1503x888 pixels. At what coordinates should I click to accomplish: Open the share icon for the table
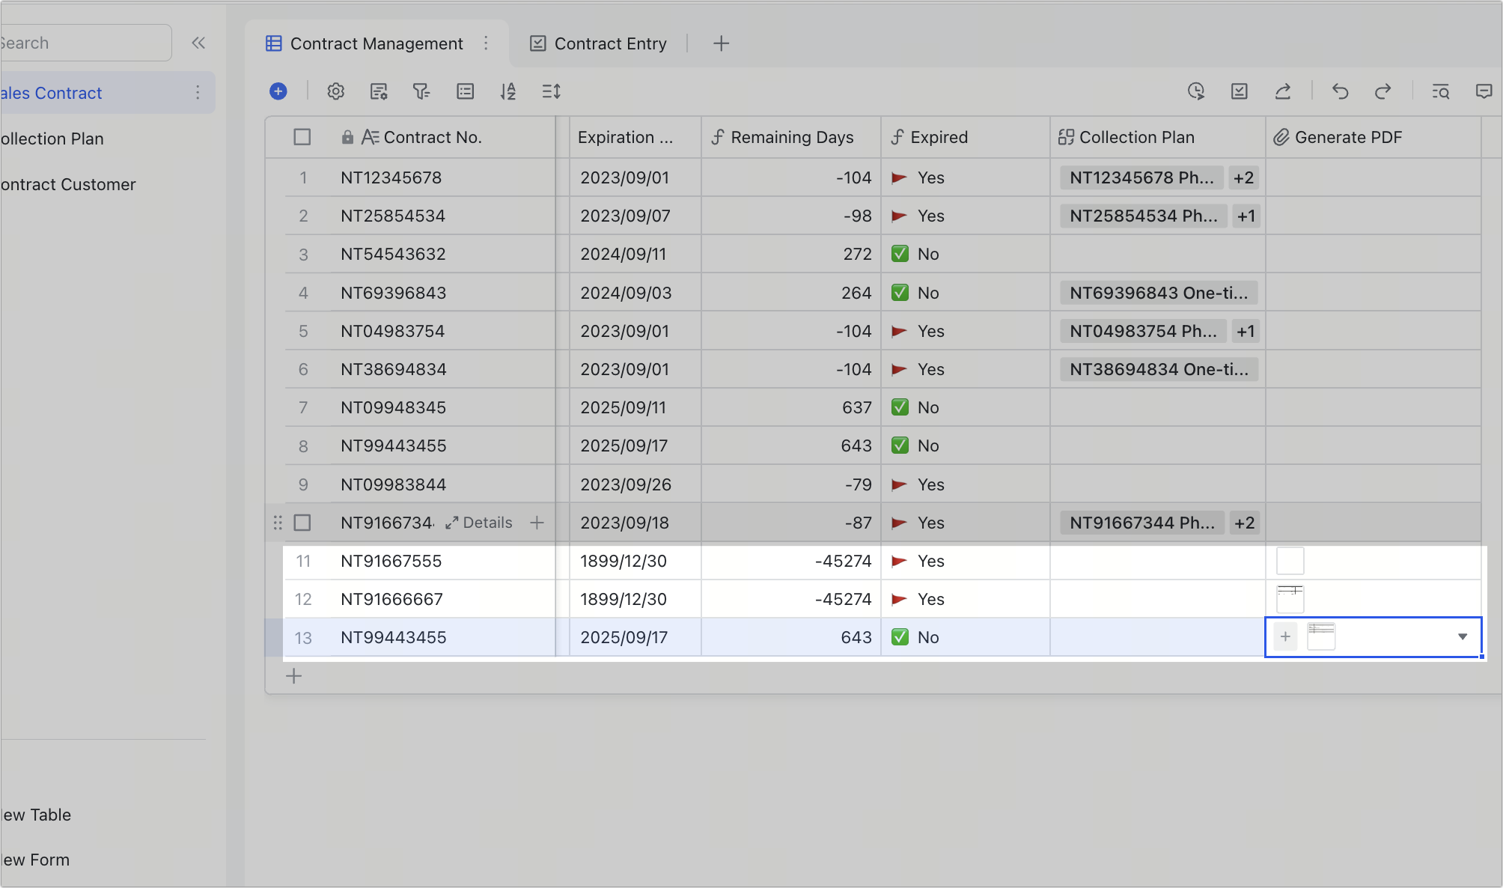pos(1283,91)
